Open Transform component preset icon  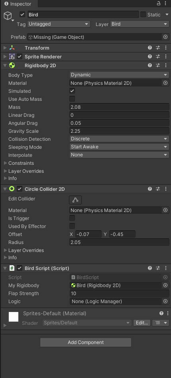tap(158, 48)
